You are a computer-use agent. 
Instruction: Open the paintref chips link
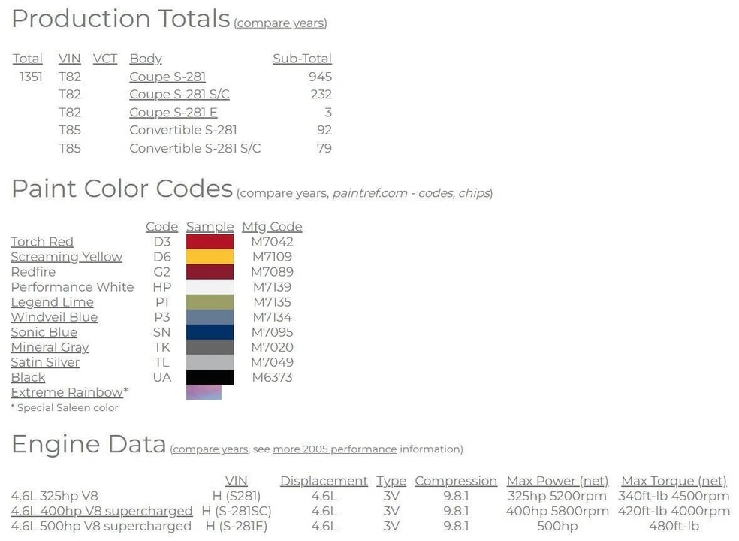pos(474,193)
